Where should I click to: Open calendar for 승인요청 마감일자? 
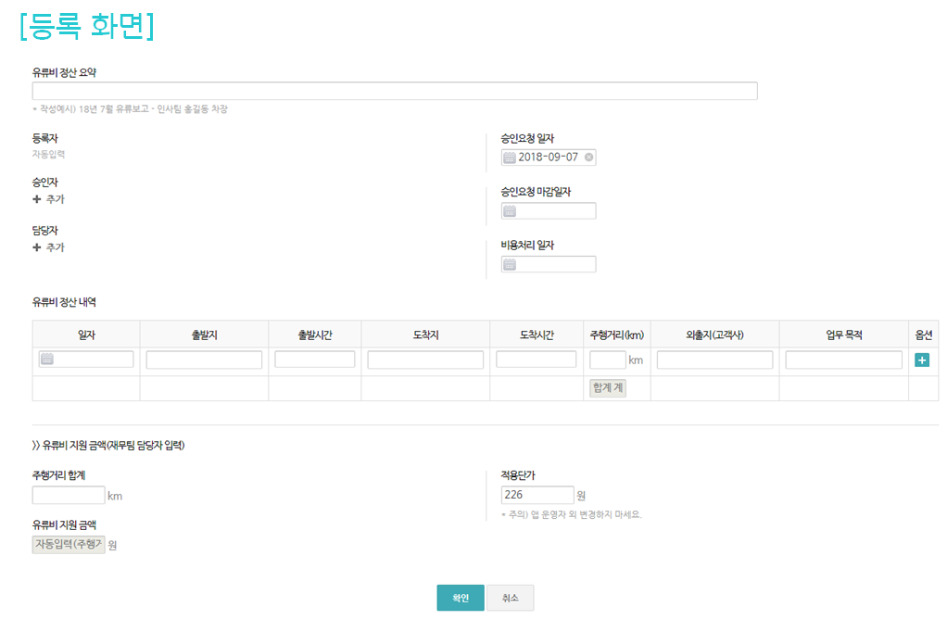510,211
